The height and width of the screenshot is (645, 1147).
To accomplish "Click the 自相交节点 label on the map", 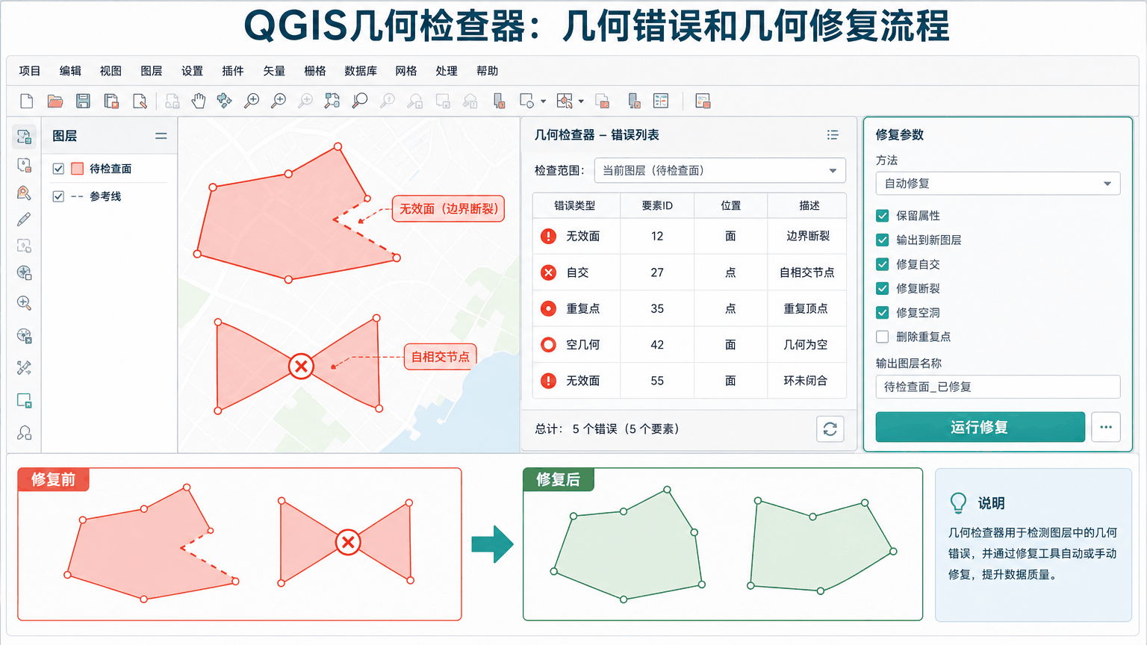I will [x=441, y=357].
